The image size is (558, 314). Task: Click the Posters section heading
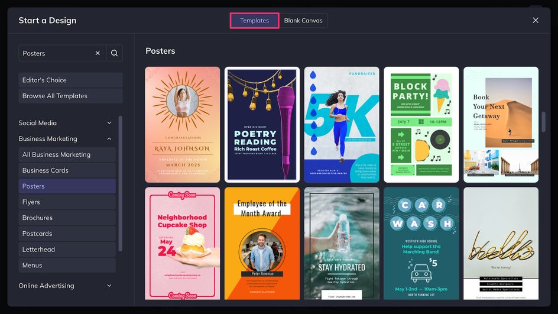[x=160, y=51]
